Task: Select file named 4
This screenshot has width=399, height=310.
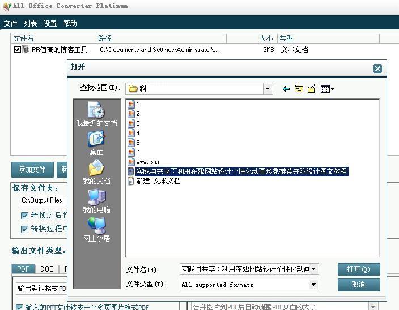Action: [134, 133]
